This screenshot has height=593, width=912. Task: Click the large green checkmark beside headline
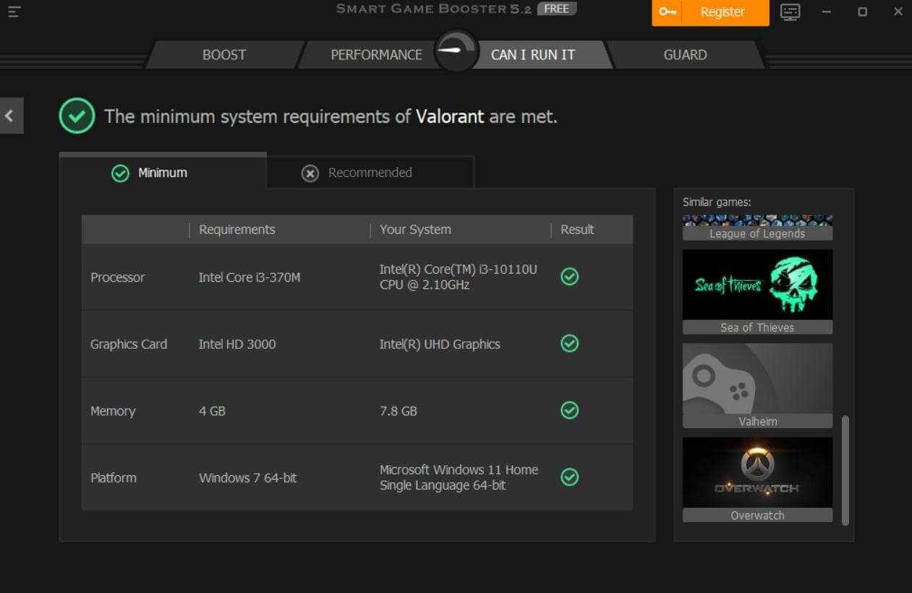77,116
